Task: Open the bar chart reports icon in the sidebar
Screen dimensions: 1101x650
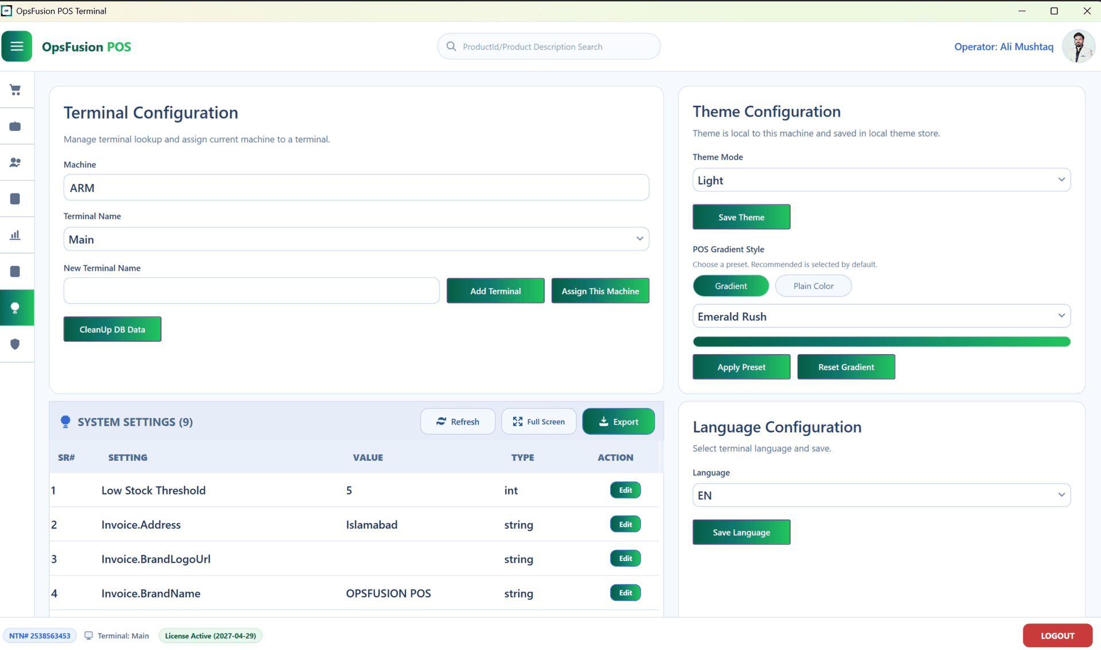Action: point(15,235)
